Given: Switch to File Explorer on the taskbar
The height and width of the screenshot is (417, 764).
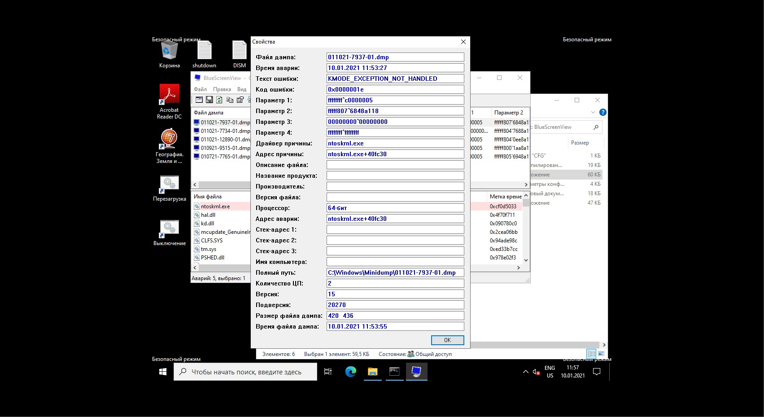Looking at the screenshot, I should click(x=372, y=372).
